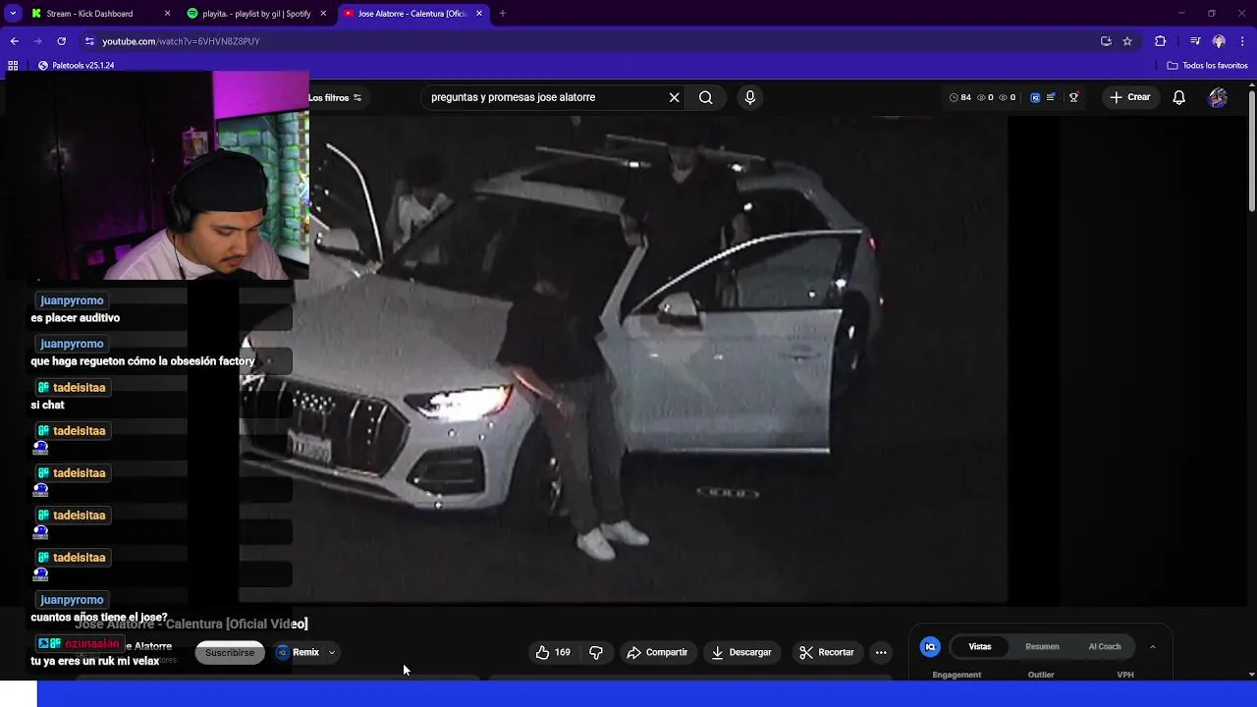Select the Jose Alatorre - Calentura tab
This screenshot has height=707, width=1257.
[411, 14]
